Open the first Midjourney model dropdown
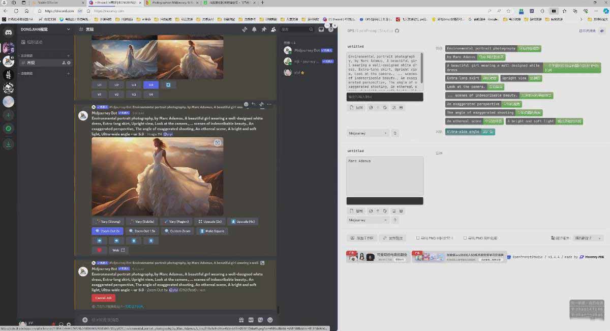The width and height of the screenshot is (610, 331). [x=368, y=133]
